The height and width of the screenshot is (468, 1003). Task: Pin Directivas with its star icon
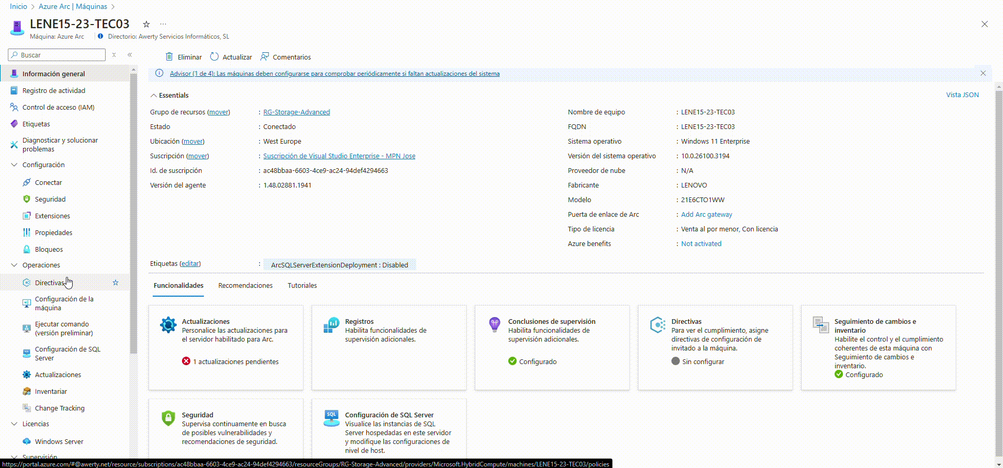tap(116, 283)
